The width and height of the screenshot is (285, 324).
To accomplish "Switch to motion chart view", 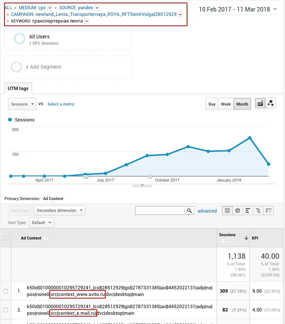I will [271, 103].
